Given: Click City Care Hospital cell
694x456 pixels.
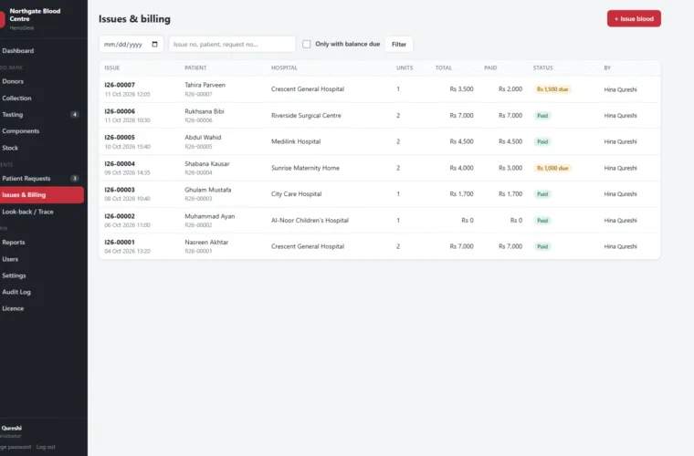Looking at the screenshot, I should click(x=297, y=194).
